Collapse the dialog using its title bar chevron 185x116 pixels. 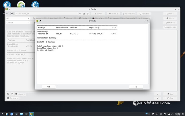pyautogui.click(x=145, y=21)
